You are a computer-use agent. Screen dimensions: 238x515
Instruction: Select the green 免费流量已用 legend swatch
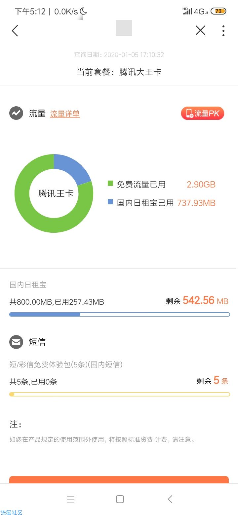(x=110, y=184)
